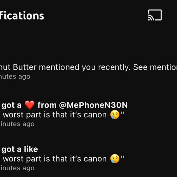This screenshot has width=177, height=177.
Task: Open the got a like notification
Action: coord(20,149)
